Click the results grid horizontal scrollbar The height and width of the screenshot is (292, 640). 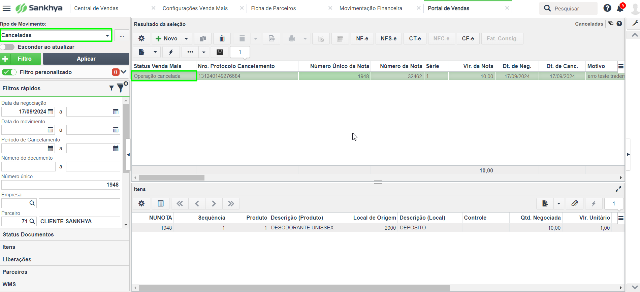point(171,177)
